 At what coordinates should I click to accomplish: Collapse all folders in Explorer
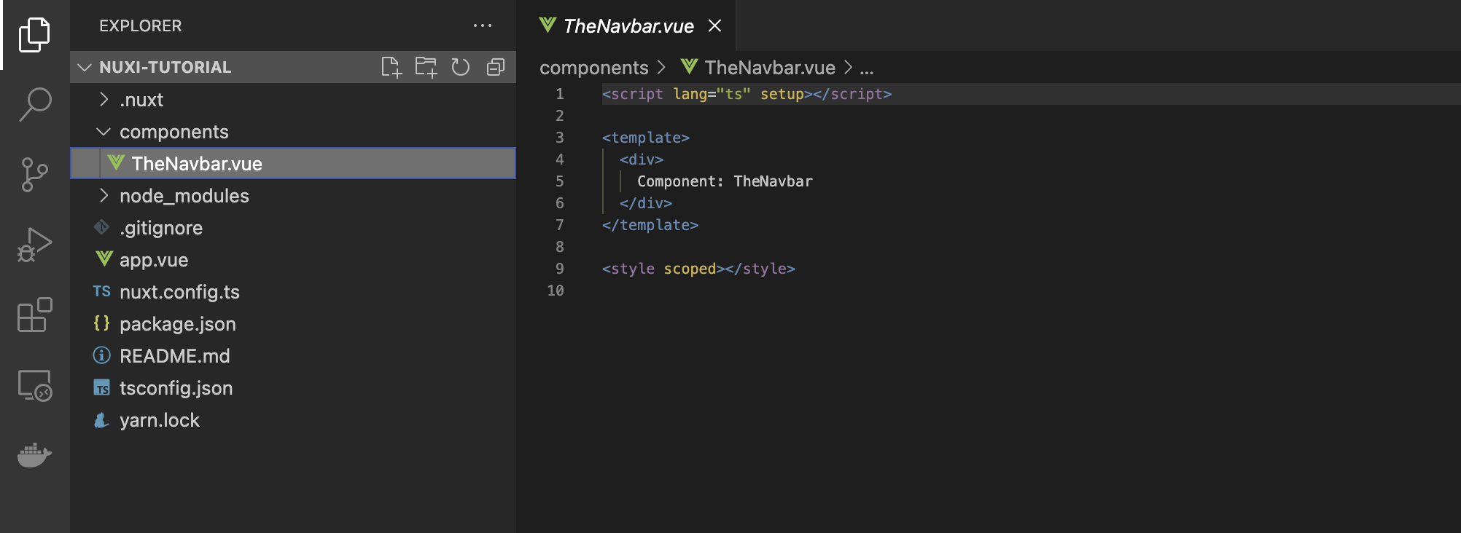(x=496, y=67)
